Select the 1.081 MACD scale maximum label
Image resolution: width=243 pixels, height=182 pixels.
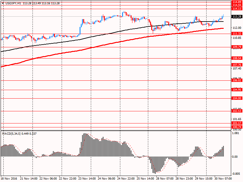235,133
